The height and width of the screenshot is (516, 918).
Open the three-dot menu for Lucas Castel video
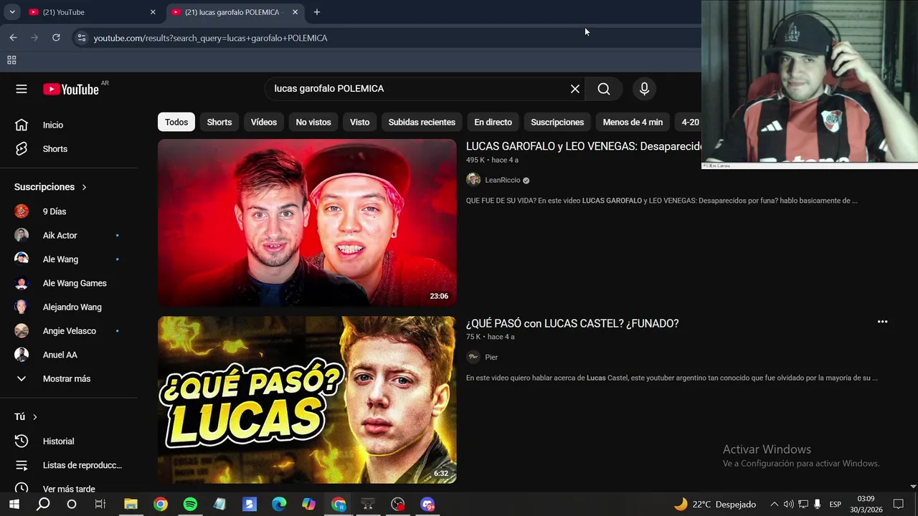pyautogui.click(x=882, y=322)
